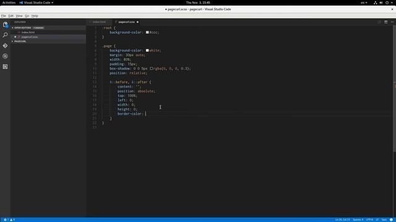Image resolution: width=396 pixels, height=222 pixels.
Task: Open the View menu
Action: click(19, 15)
